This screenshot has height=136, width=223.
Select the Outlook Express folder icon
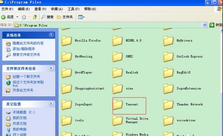[x=168, y=57]
